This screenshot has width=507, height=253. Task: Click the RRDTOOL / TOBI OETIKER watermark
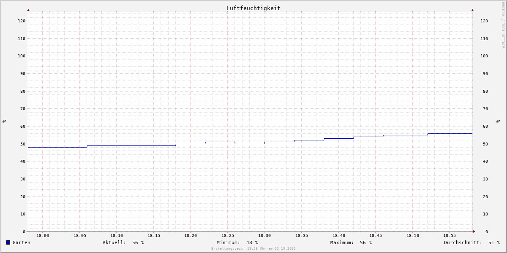[503, 25]
